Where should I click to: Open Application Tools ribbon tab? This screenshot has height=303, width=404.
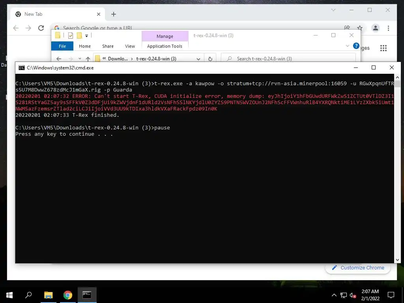pyautogui.click(x=165, y=46)
